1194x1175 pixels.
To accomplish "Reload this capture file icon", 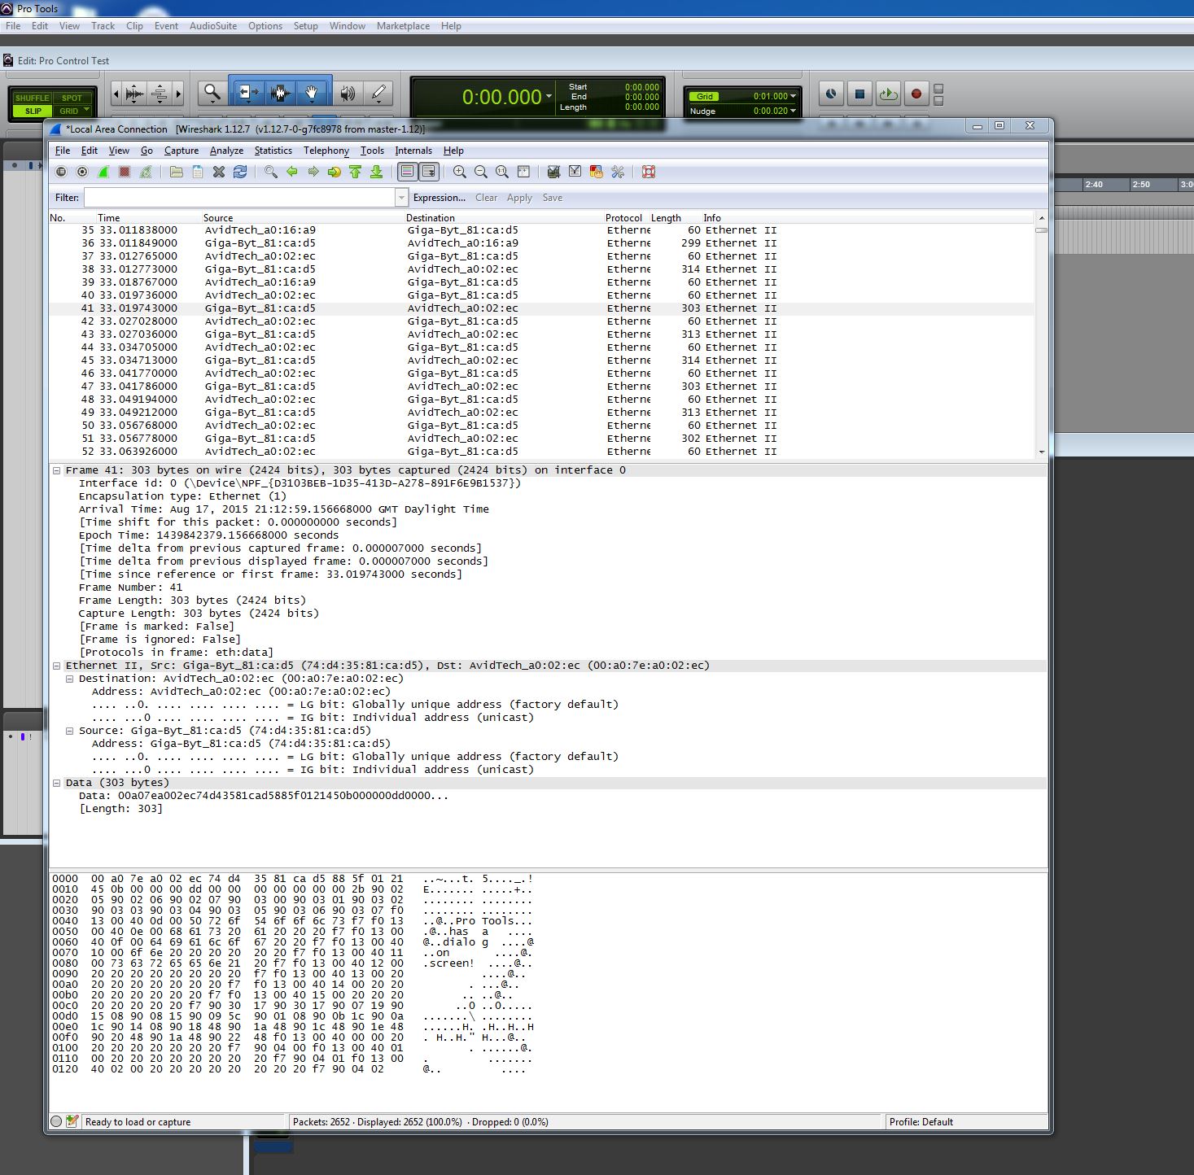I will point(239,172).
